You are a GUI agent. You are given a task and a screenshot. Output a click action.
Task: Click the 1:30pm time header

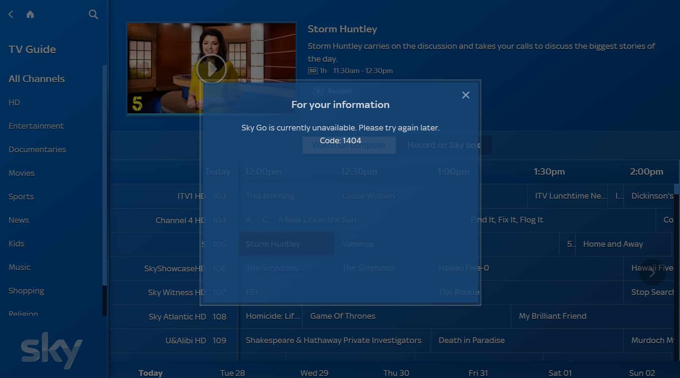point(549,172)
